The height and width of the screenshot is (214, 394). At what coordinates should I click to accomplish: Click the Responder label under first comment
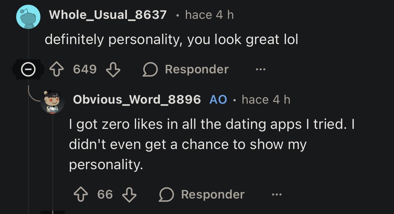[x=197, y=70]
